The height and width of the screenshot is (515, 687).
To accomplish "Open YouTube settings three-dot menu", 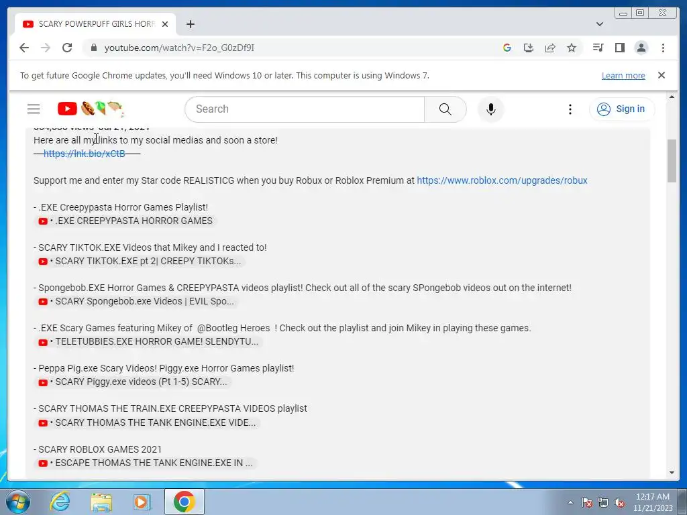I will (x=570, y=109).
